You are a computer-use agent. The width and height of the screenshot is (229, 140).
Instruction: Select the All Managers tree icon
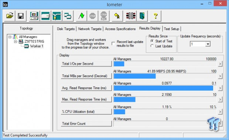[15, 37]
